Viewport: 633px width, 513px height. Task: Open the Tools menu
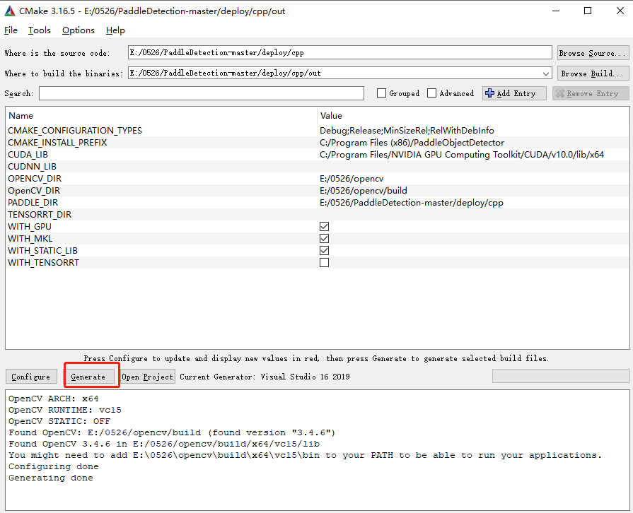coord(39,30)
